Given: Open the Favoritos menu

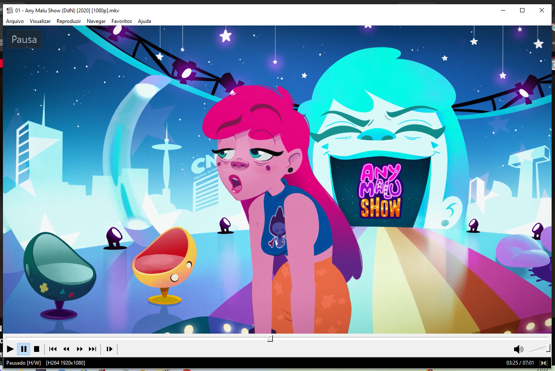Looking at the screenshot, I should click(122, 21).
